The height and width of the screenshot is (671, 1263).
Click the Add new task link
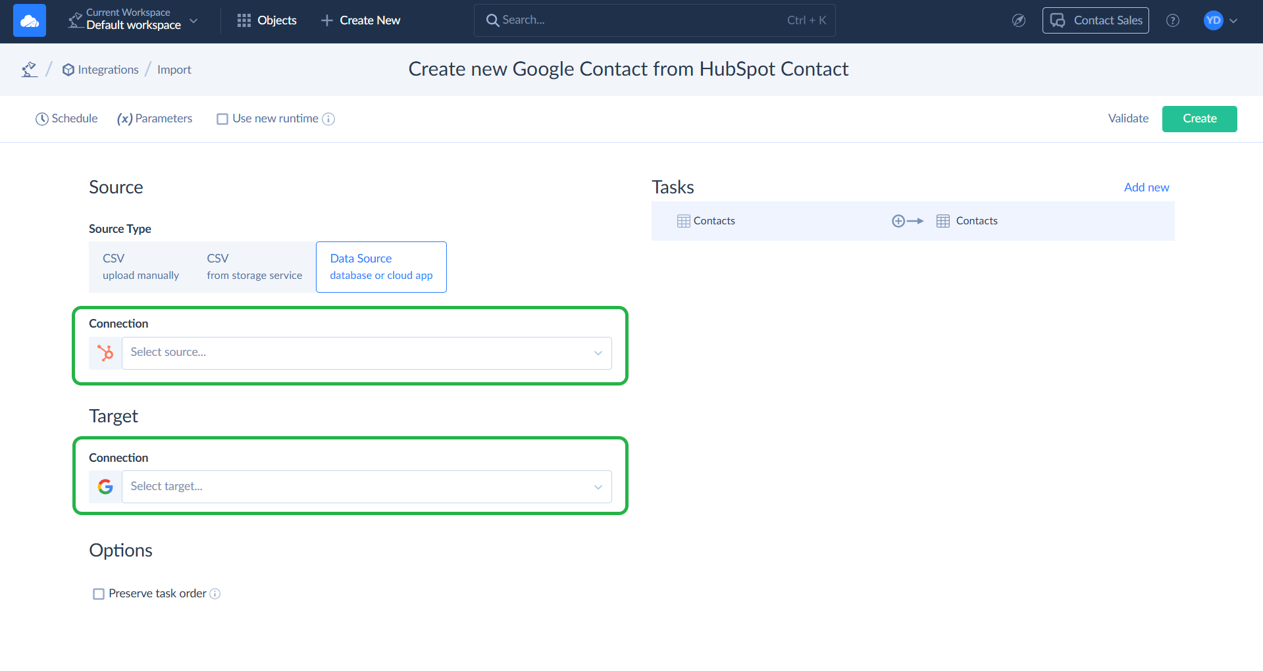(x=1146, y=187)
